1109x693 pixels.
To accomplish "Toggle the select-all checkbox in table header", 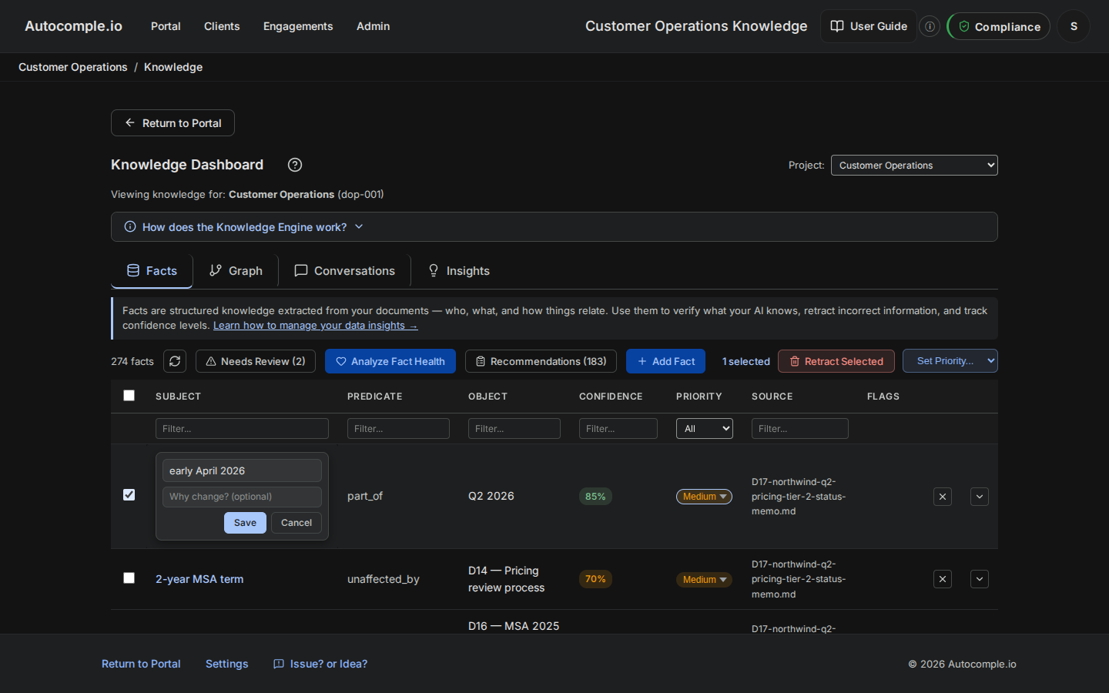I will tap(129, 396).
